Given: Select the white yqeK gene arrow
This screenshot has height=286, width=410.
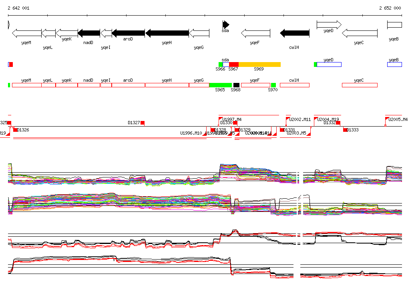Looking at the screenshot, I should (67, 33).
